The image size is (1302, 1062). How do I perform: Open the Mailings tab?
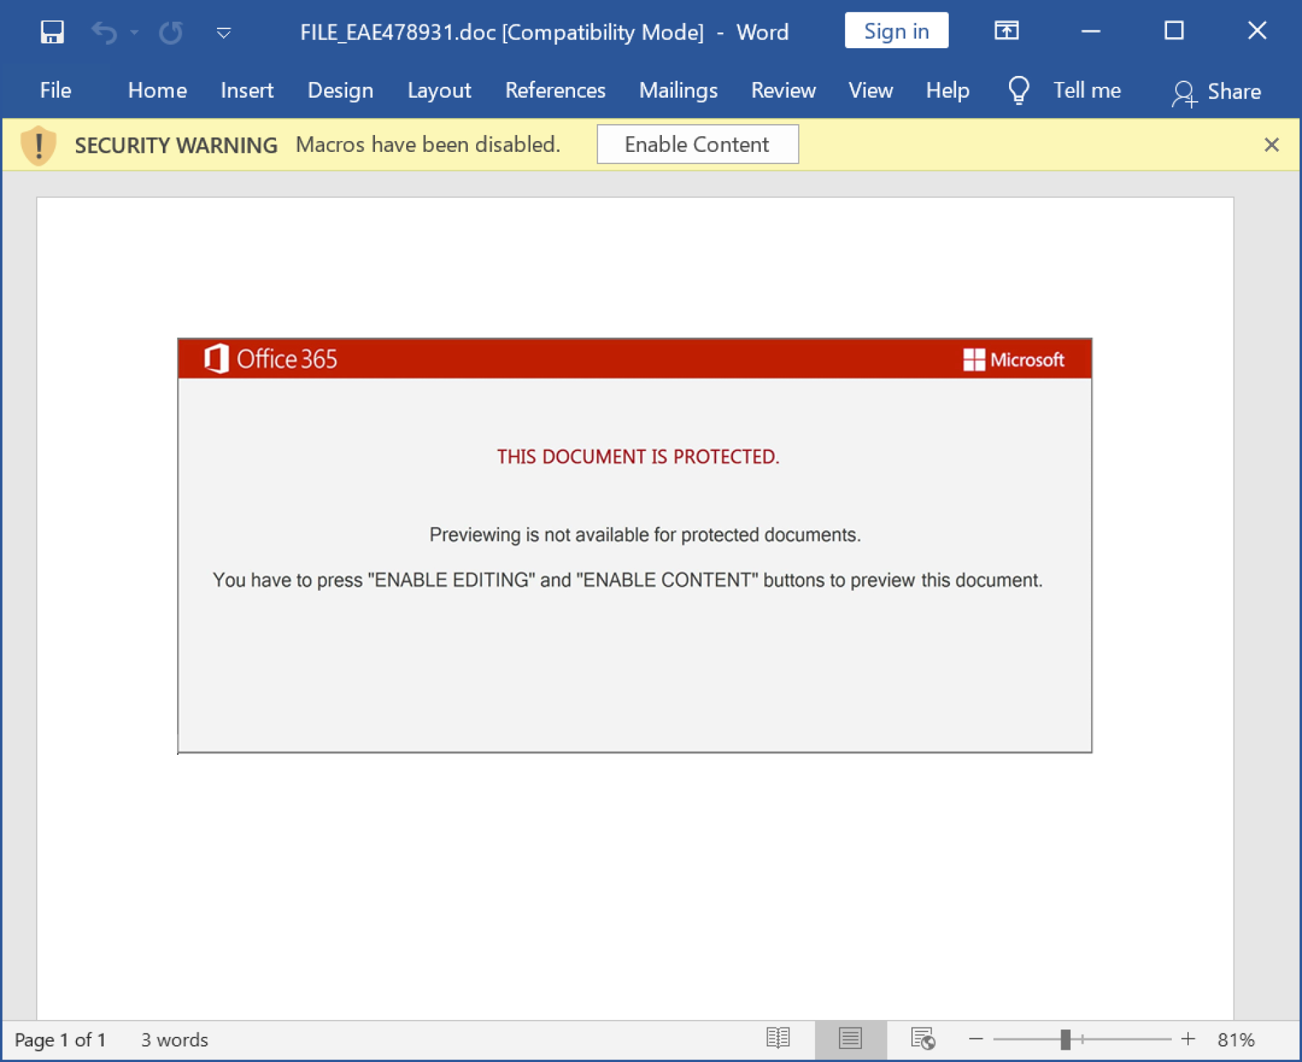[x=678, y=90]
